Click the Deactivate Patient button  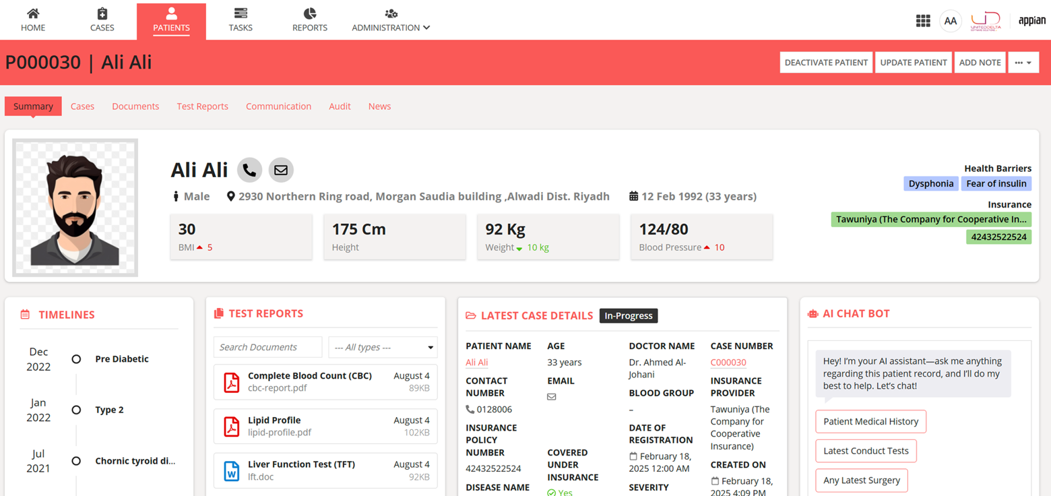[x=826, y=62]
